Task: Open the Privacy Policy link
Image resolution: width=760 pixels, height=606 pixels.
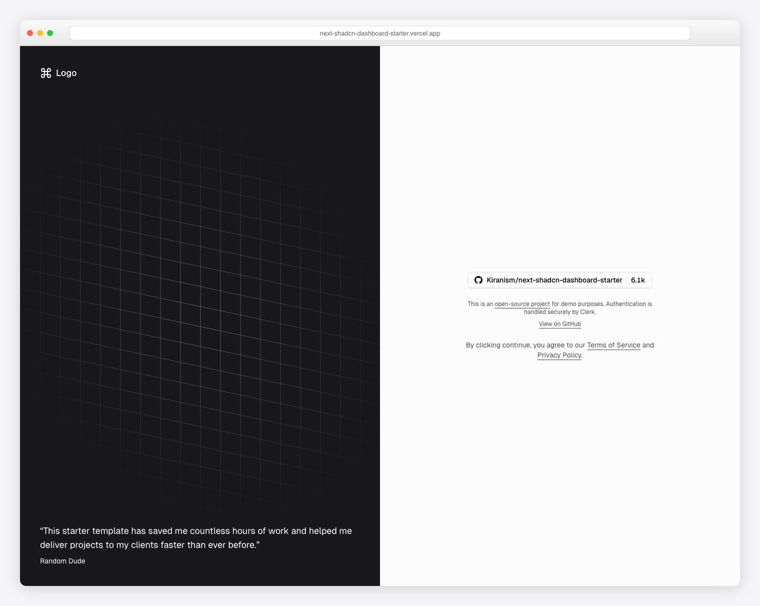Action: click(559, 355)
